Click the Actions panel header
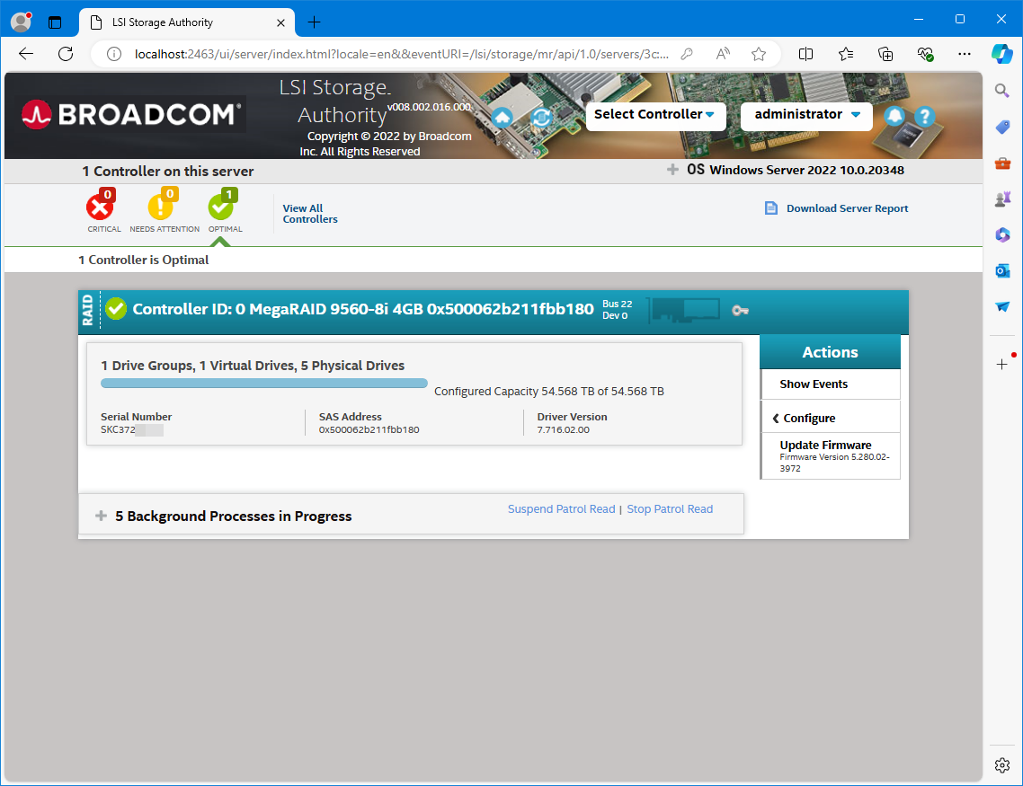The height and width of the screenshot is (786, 1023). click(830, 352)
